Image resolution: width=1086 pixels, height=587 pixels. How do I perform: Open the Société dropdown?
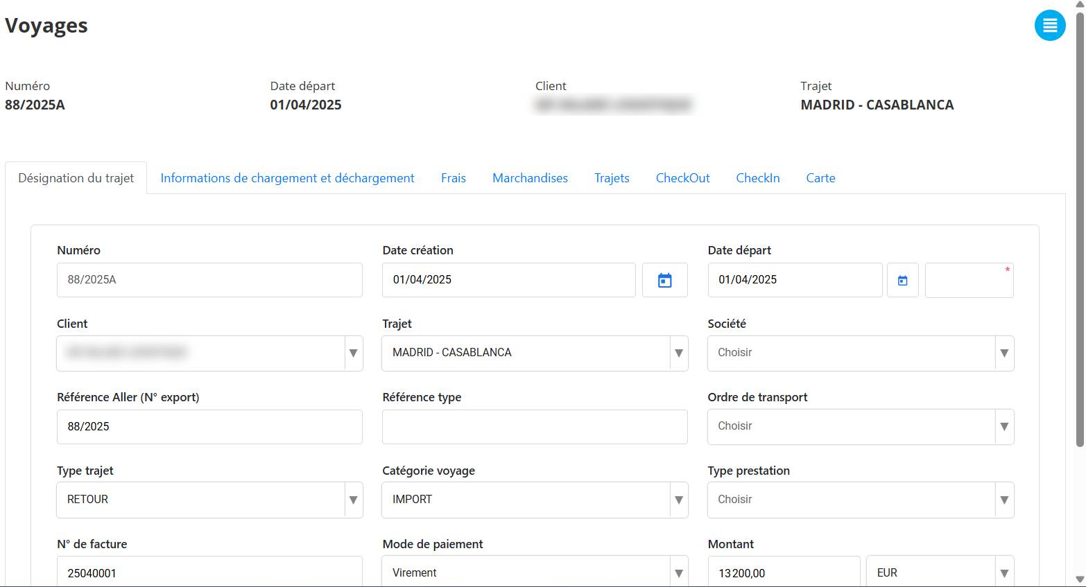point(861,353)
